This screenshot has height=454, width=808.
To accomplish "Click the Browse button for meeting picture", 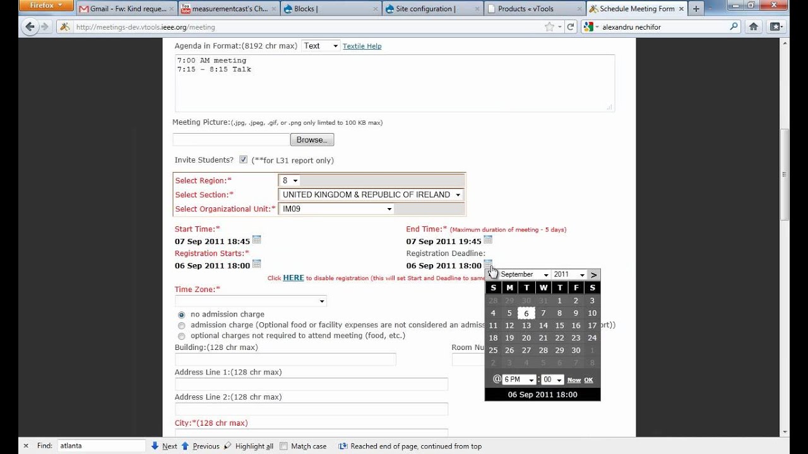I will [x=312, y=140].
